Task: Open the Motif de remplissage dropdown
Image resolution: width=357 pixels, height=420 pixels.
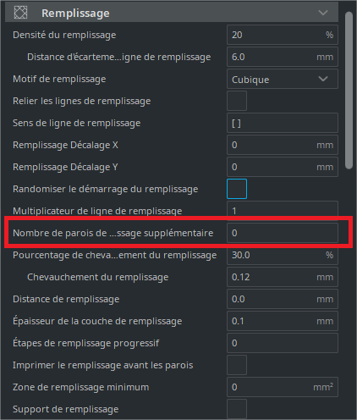Action: (x=283, y=79)
